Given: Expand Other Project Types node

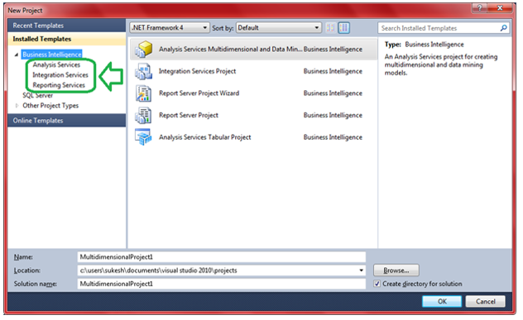Looking at the screenshot, I should (x=17, y=106).
